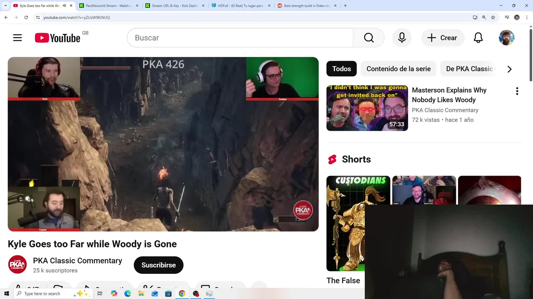
Task: Open PKA Classic Commentary channel name link
Action: click(77, 261)
